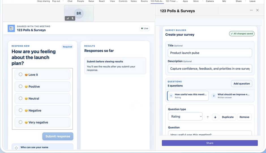Select the Very negative radio option

point(21,122)
